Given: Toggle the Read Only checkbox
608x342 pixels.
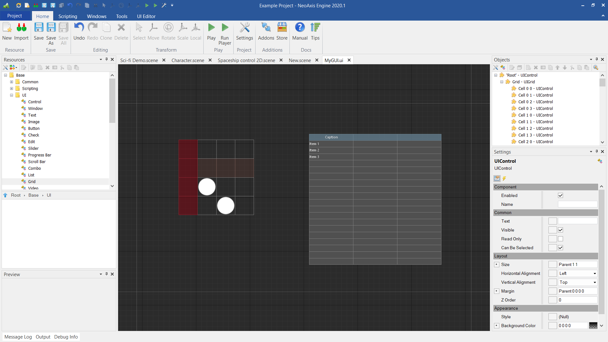Looking at the screenshot, I should pos(560,239).
